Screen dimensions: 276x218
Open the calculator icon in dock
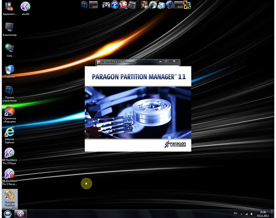pyautogui.click(x=132, y=5)
